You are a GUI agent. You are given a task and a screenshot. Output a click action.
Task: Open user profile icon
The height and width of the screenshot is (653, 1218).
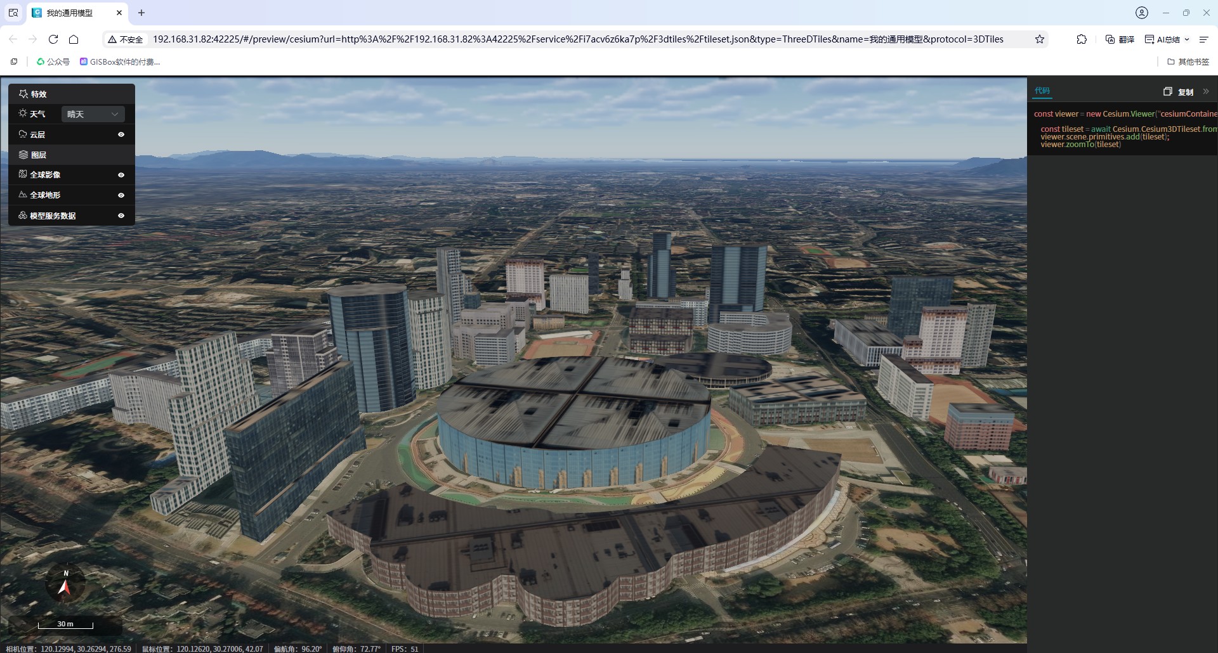pos(1141,13)
